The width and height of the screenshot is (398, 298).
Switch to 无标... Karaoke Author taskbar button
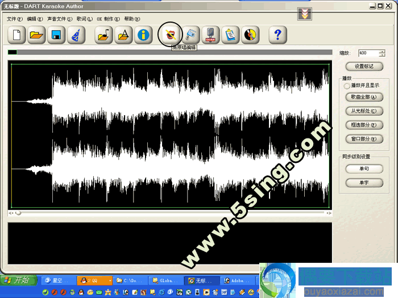(x=202, y=280)
